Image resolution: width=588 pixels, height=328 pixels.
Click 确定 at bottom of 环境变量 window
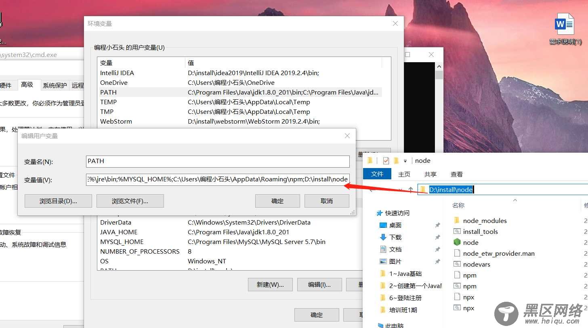(x=317, y=315)
